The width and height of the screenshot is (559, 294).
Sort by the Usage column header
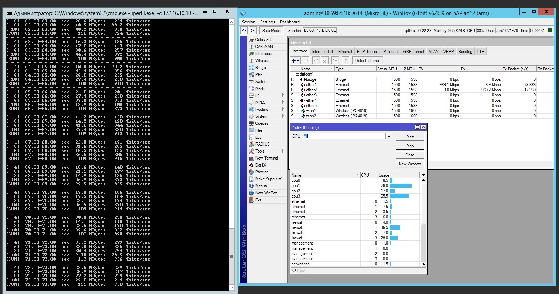(399, 175)
